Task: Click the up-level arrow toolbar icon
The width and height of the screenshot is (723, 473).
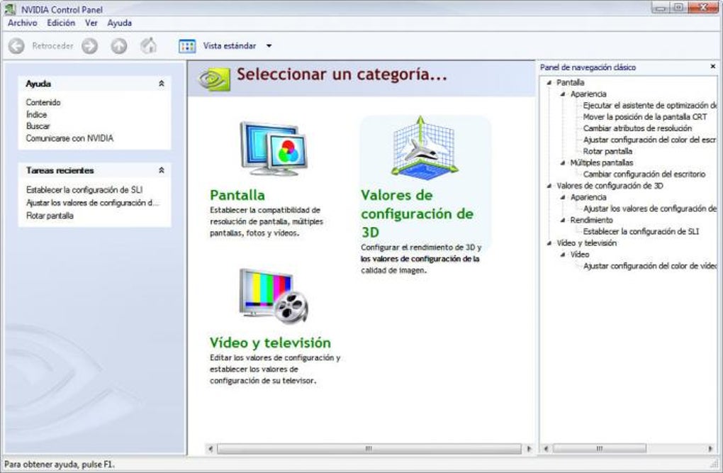Action: coord(119,45)
